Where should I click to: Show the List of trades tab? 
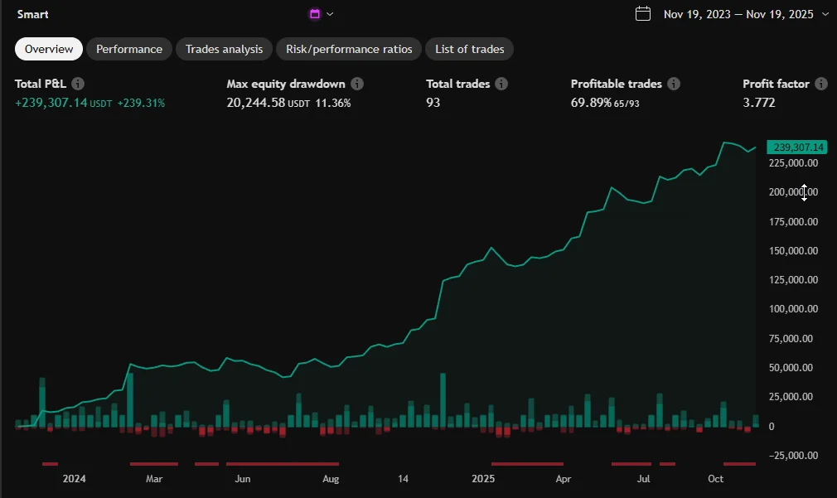470,49
